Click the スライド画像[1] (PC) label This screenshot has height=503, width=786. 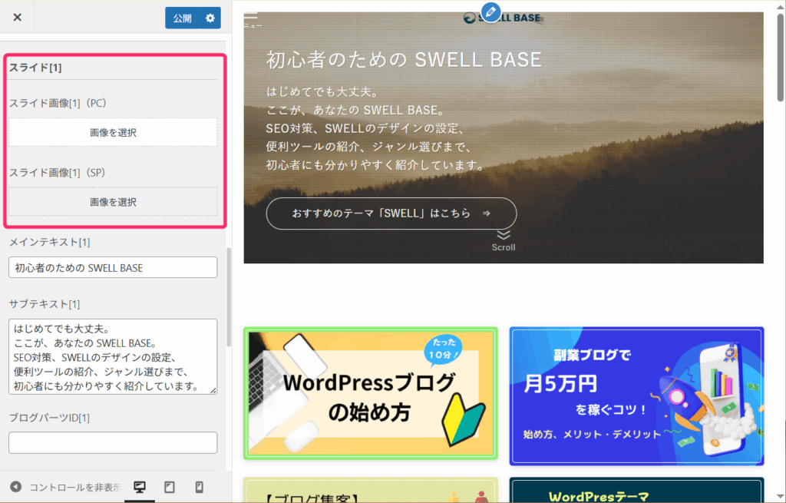58,104
